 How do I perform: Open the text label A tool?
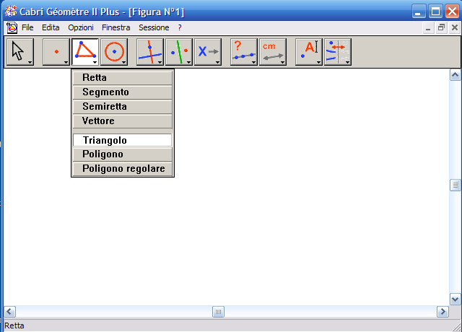point(309,52)
